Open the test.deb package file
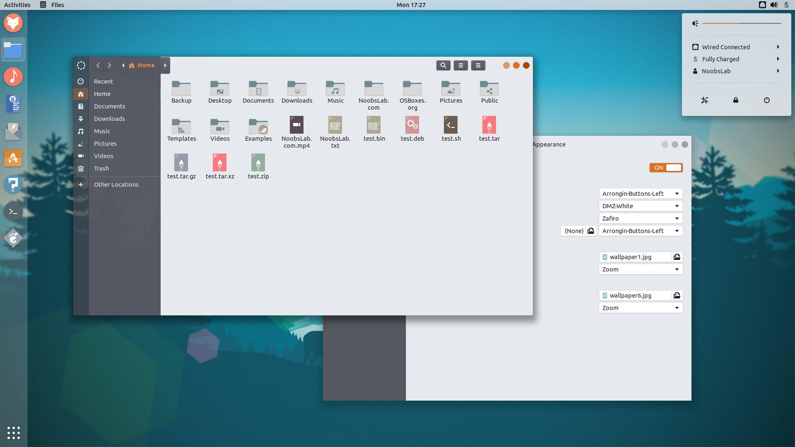Viewport: 795px width, 447px height. (412, 129)
